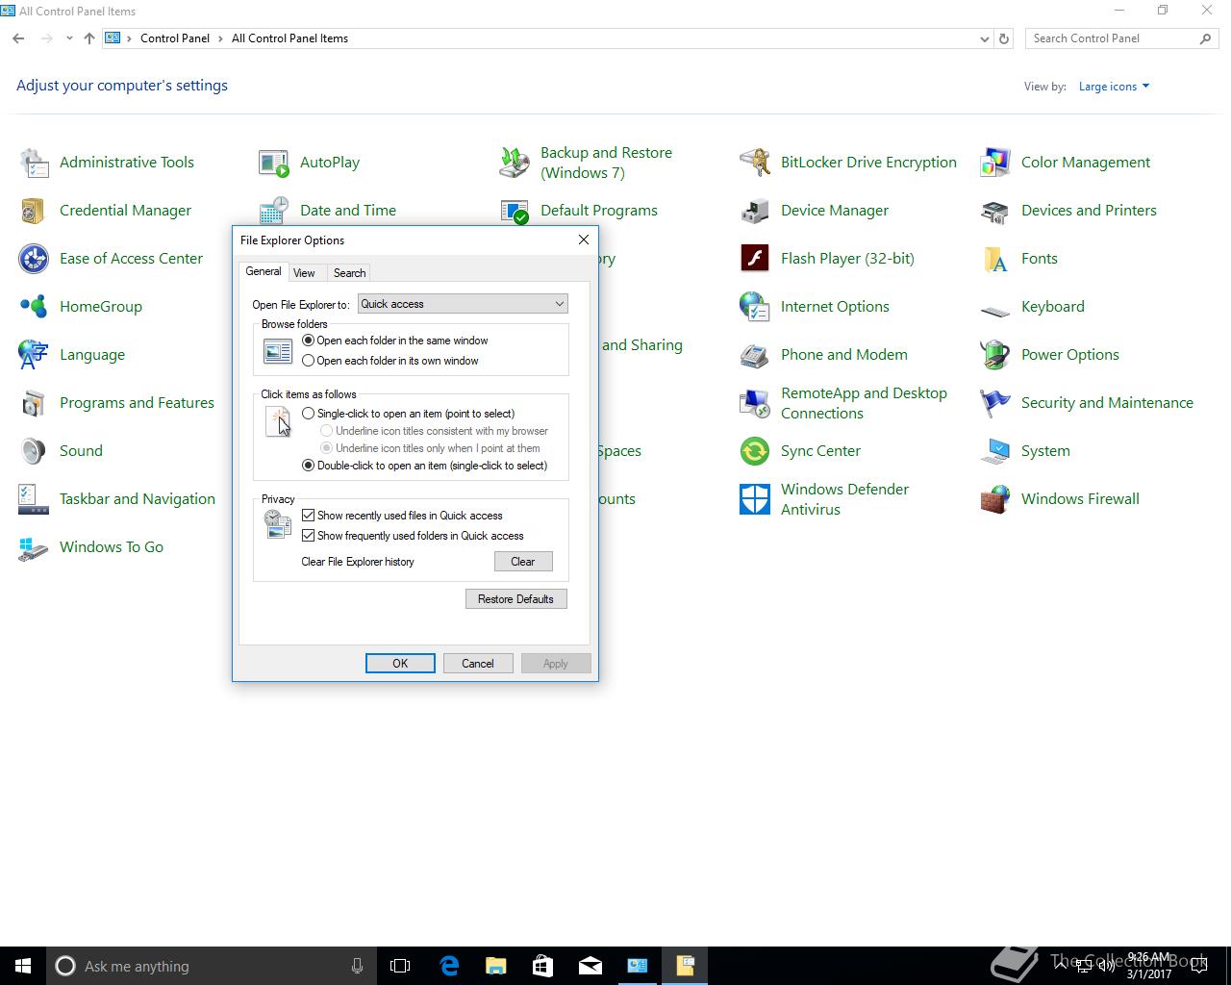Image resolution: width=1231 pixels, height=985 pixels.
Task: Open the Taskbar and Navigation icon
Action: coord(34,499)
